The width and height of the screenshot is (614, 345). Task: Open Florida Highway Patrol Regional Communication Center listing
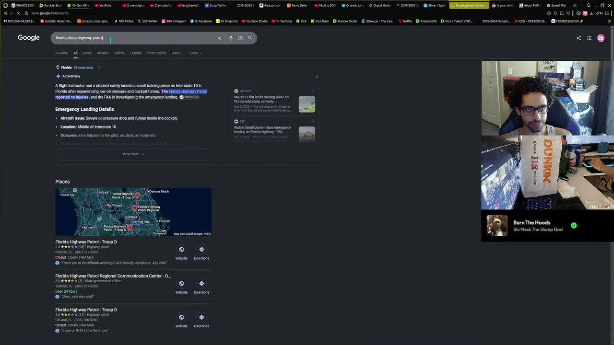click(113, 276)
